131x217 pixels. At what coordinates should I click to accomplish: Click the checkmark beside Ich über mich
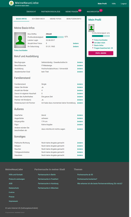93,42
